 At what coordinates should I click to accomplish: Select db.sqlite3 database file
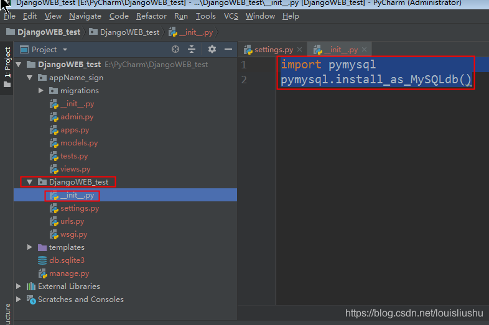pyautogui.click(x=61, y=260)
